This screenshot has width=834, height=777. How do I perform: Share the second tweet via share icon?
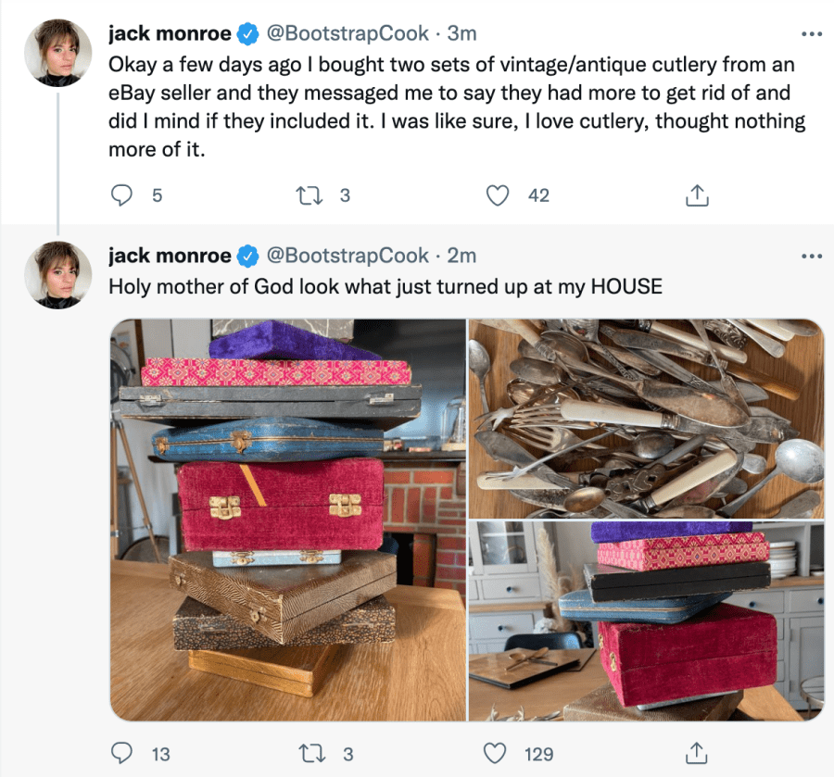pyautogui.click(x=696, y=753)
